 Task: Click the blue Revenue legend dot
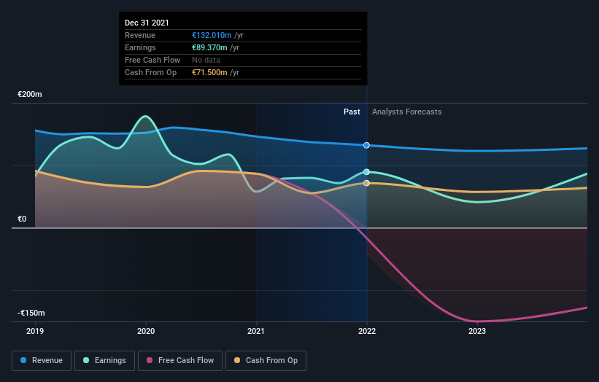click(x=23, y=360)
